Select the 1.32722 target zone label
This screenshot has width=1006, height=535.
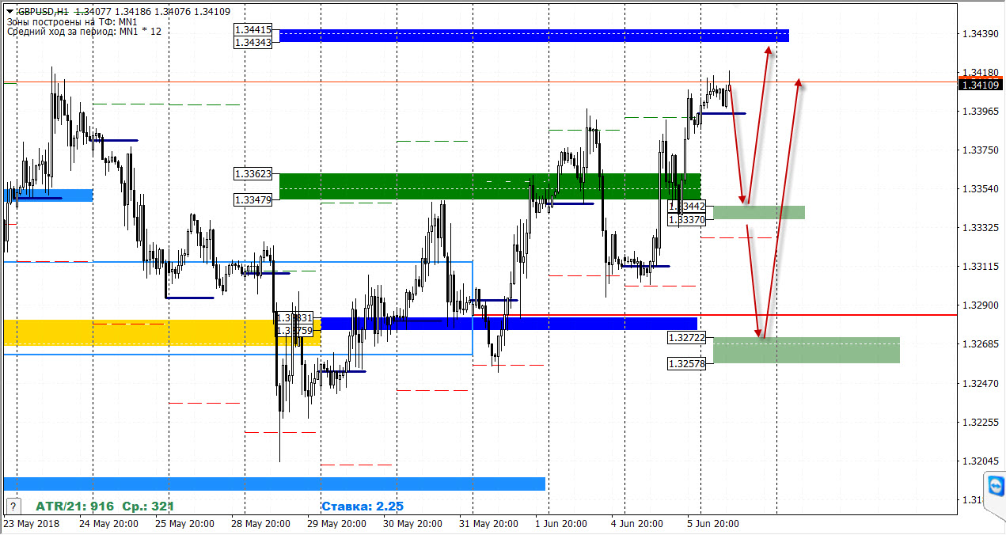687,337
